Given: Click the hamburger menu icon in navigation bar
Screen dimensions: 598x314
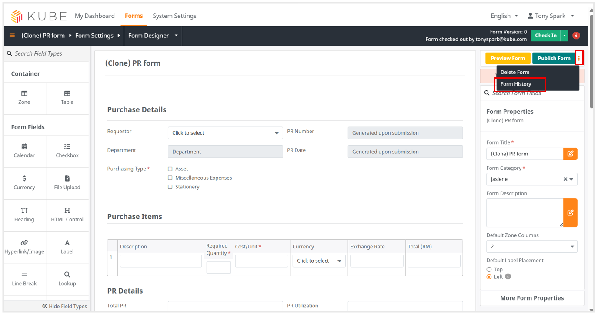Looking at the screenshot, I should 12,36.
